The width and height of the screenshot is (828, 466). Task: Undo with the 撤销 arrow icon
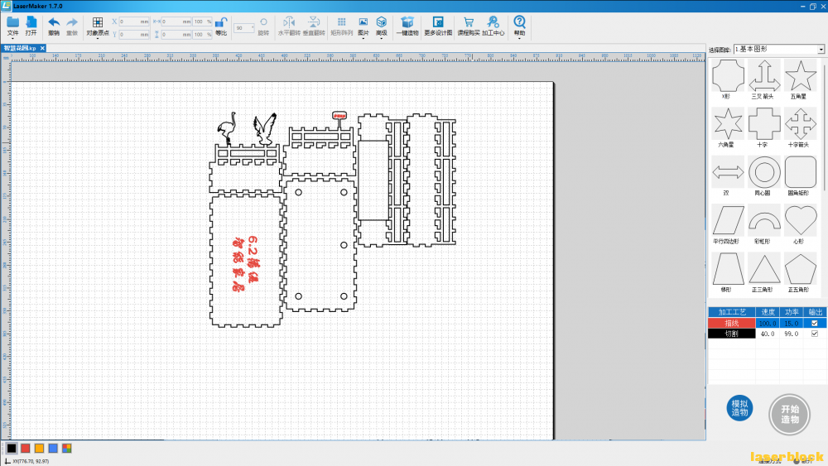click(54, 22)
